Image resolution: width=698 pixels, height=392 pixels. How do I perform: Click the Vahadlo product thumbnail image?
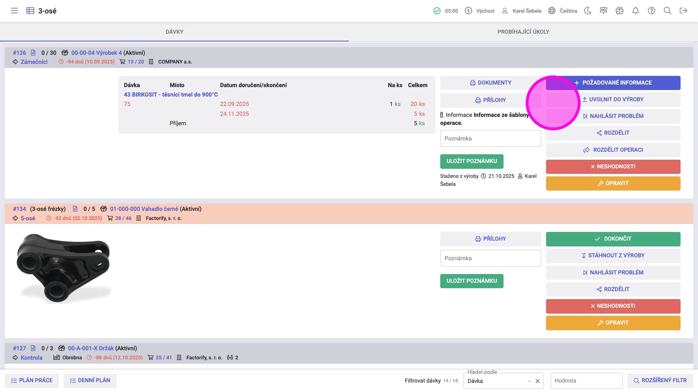coord(64,269)
